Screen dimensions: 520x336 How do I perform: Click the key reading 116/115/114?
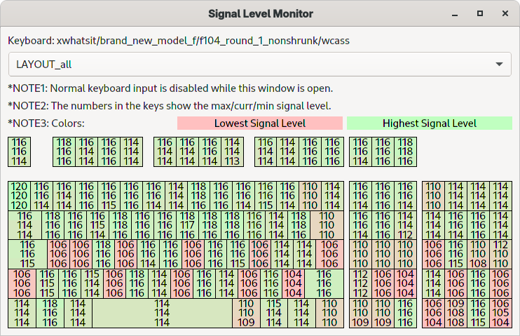click(x=97, y=225)
